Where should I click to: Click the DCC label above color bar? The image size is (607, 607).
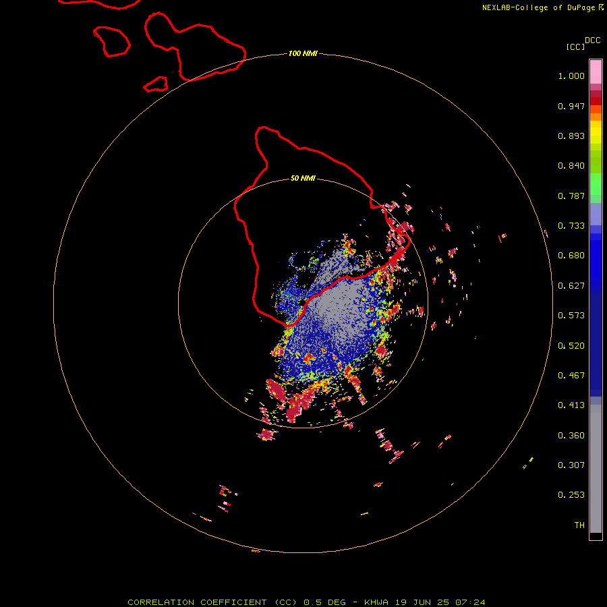(593, 40)
